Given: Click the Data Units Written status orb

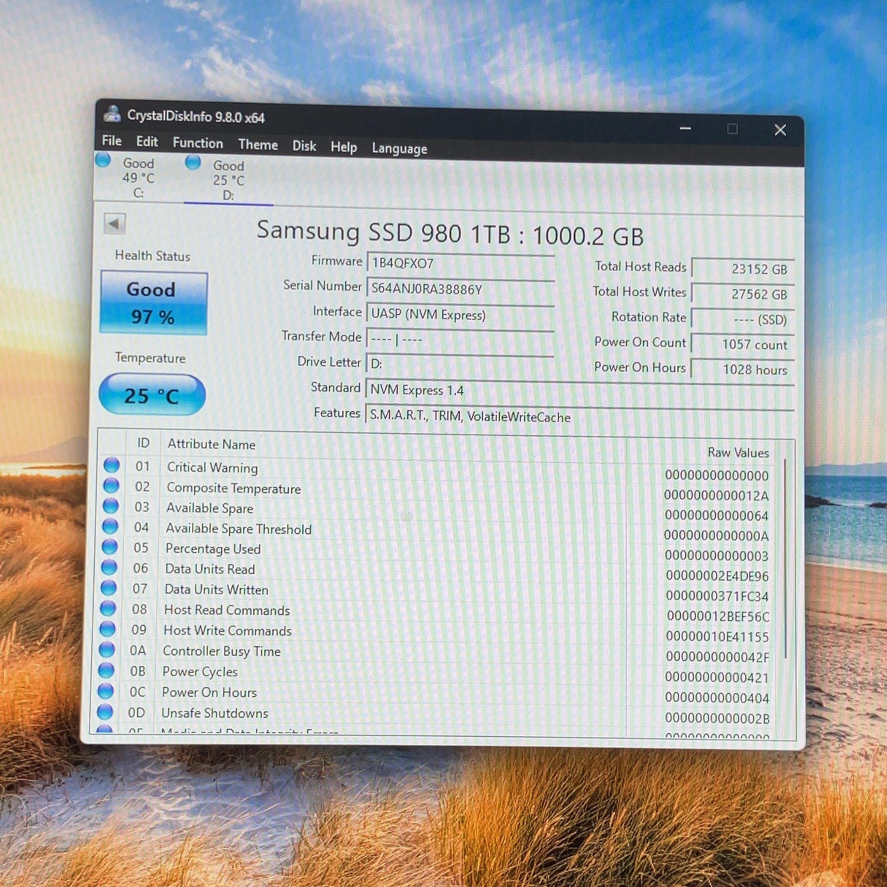Looking at the screenshot, I should point(108,588).
